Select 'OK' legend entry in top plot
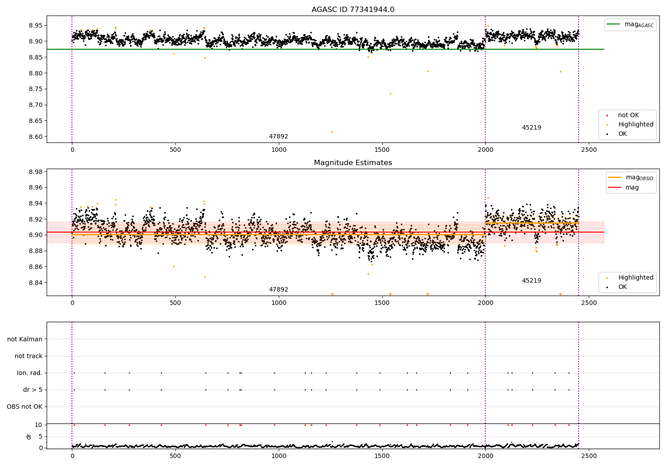Viewport: 666px width, 466px height. (622, 134)
